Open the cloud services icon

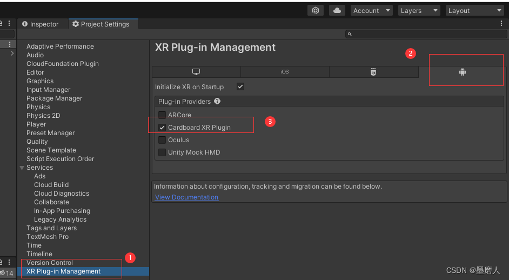coord(337,10)
